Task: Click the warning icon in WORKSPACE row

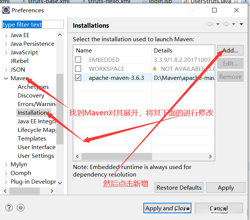Action: pos(155,69)
